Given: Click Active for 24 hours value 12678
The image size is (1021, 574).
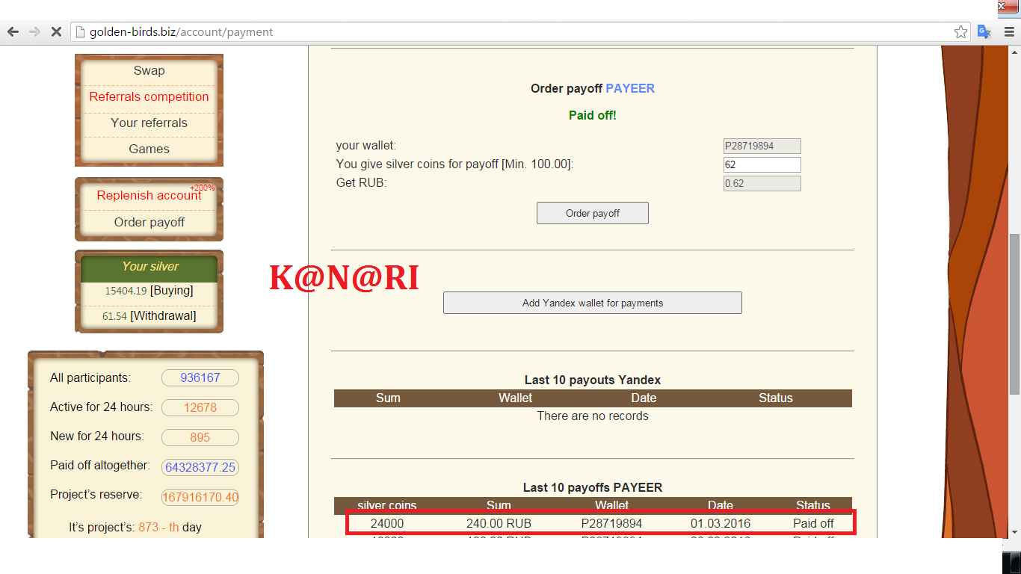Looking at the screenshot, I should (x=200, y=407).
